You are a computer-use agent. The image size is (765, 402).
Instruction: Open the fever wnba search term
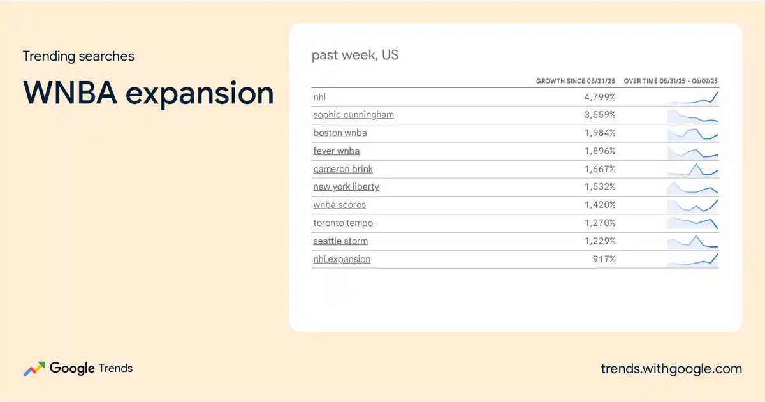(x=336, y=151)
